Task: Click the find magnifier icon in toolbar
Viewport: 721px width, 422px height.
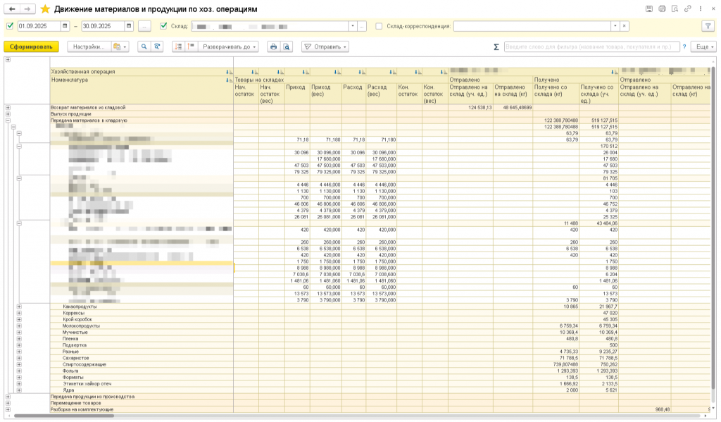Action: [x=144, y=46]
